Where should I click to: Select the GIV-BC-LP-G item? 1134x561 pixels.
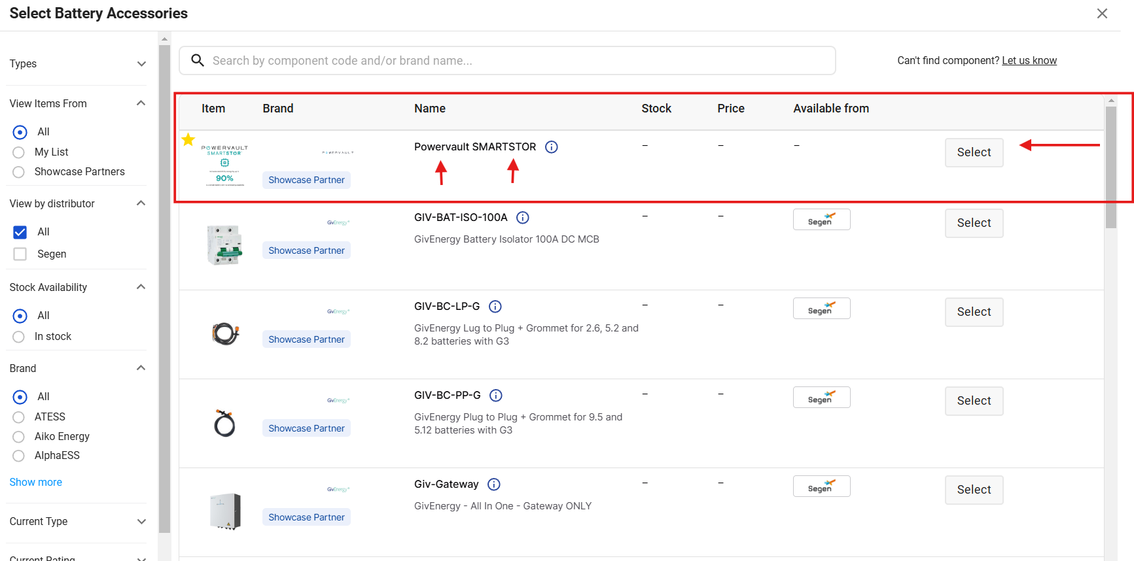pos(974,312)
